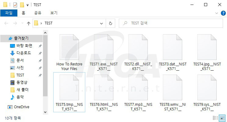Expand the address bar history dropdown
This screenshot has height=122, width=227.
coord(101,23)
